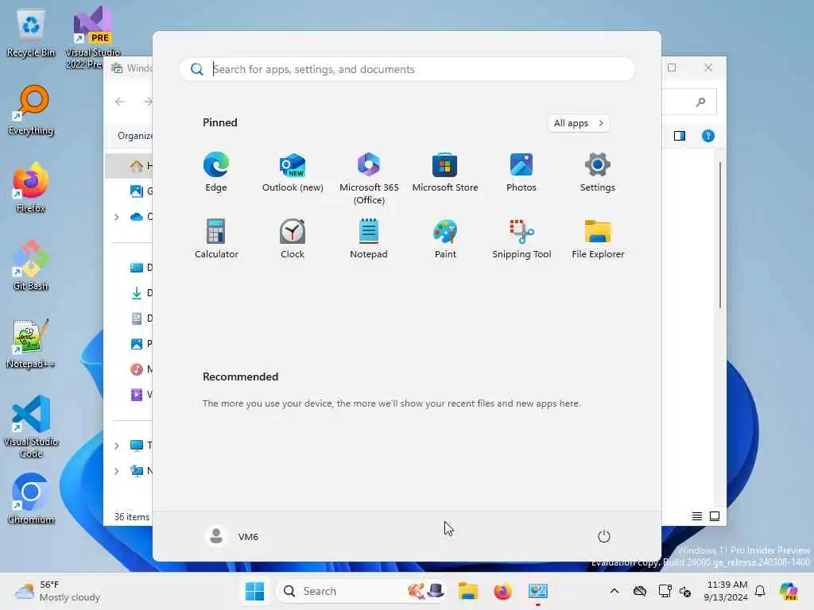This screenshot has height=610, width=814.
Task: Open Everything search desktop shortcut
Action: 31,110
